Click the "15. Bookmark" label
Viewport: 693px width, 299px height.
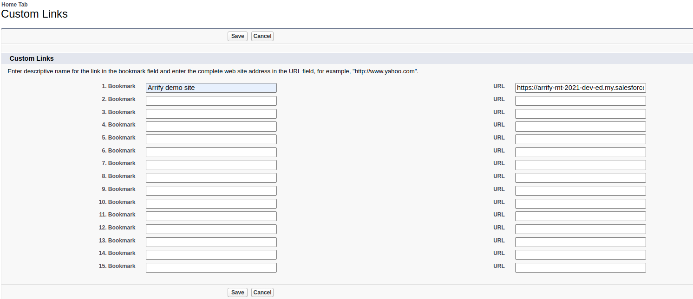pyautogui.click(x=117, y=266)
